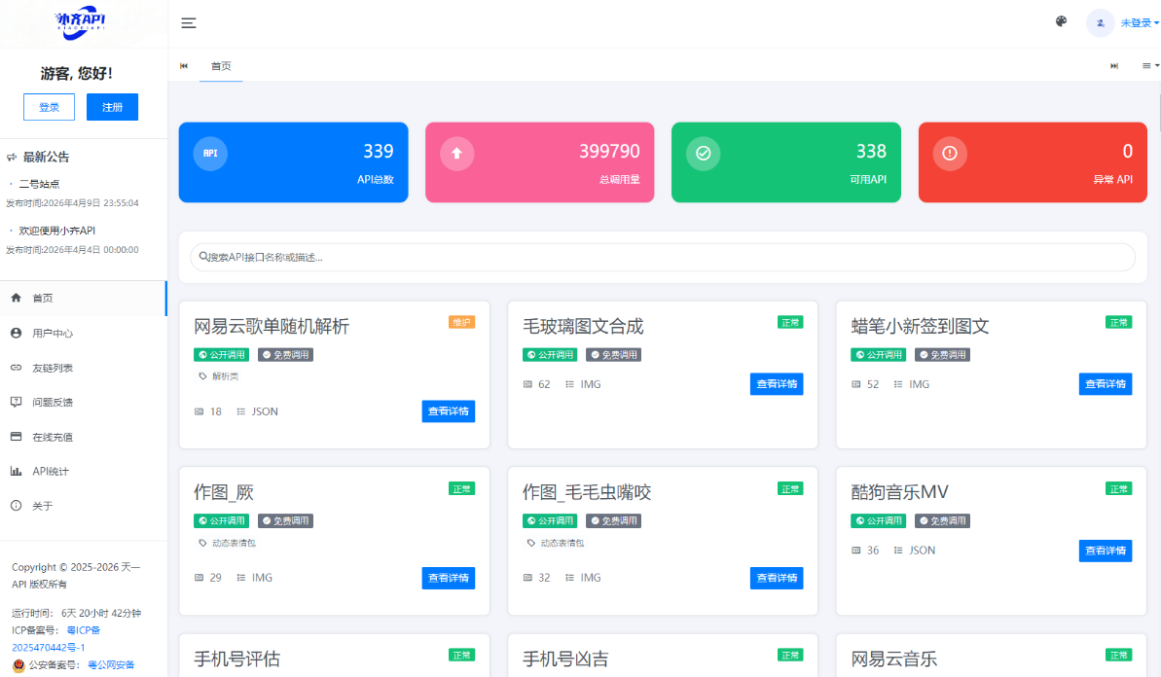
Task: Click call count icon on 网易云歌单随机解析
Action: click(199, 411)
